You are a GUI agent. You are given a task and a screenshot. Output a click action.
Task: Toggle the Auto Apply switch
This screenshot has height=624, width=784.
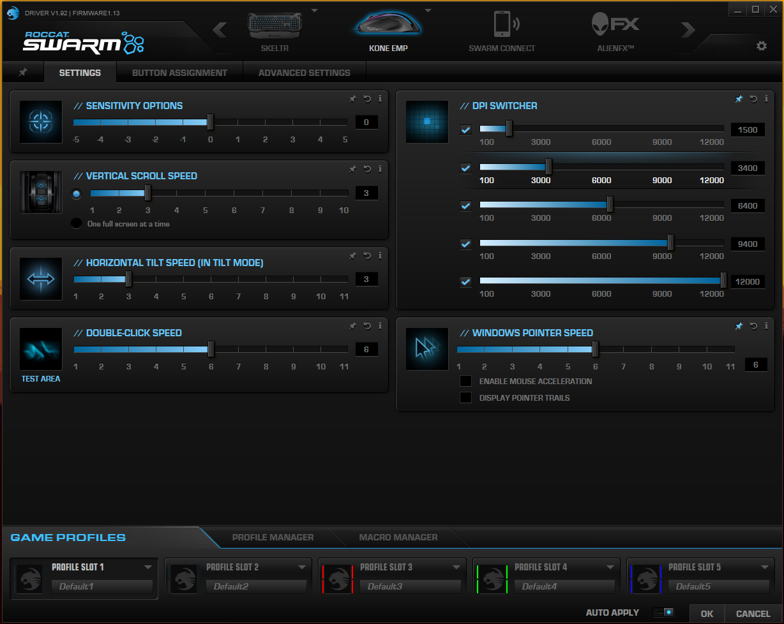(x=664, y=613)
